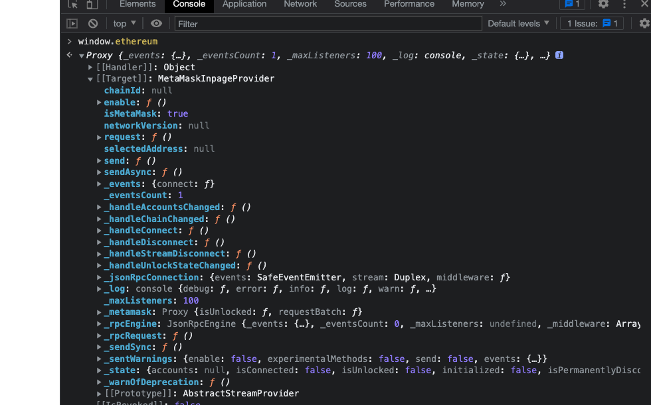Open console settings gear icon
The image size is (651, 405).
click(x=644, y=23)
